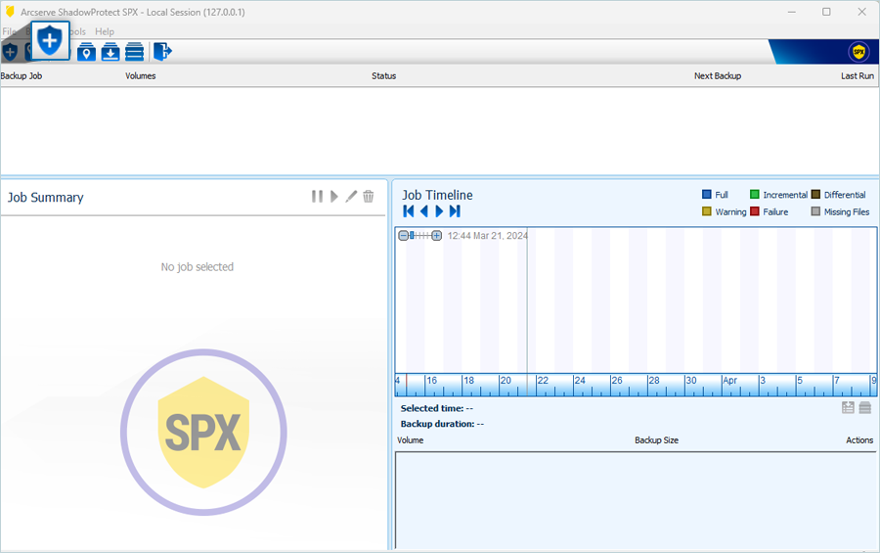Image resolution: width=880 pixels, height=553 pixels.
Task: Click the timeline zoom slider handle
Action: tap(412, 236)
